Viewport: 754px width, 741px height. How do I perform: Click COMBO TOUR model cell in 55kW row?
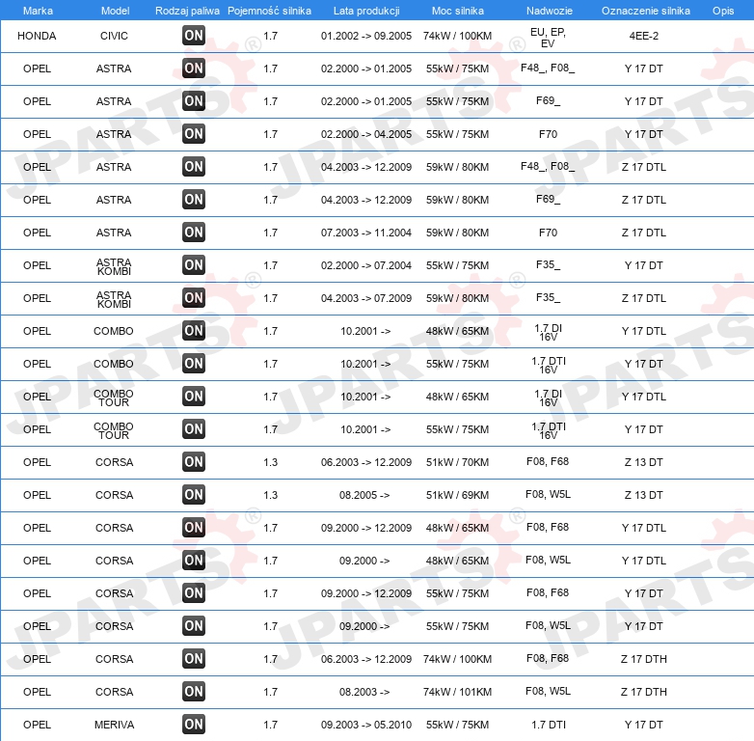pyautogui.click(x=114, y=430)
